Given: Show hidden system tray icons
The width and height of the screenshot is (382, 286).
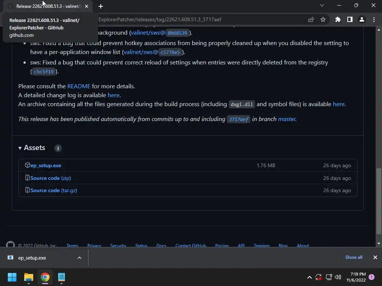Looking at the screenshot, I should pos(309,277).
